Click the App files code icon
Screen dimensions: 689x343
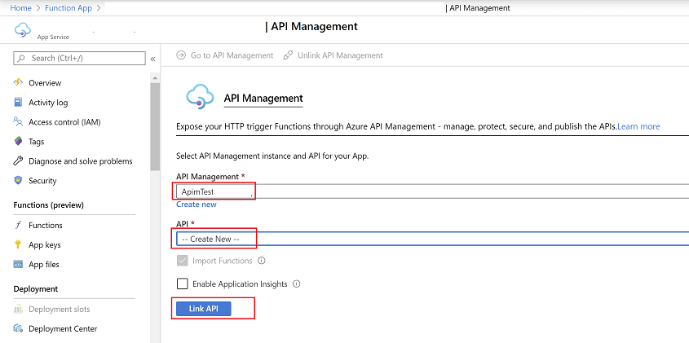click(18, 265)
